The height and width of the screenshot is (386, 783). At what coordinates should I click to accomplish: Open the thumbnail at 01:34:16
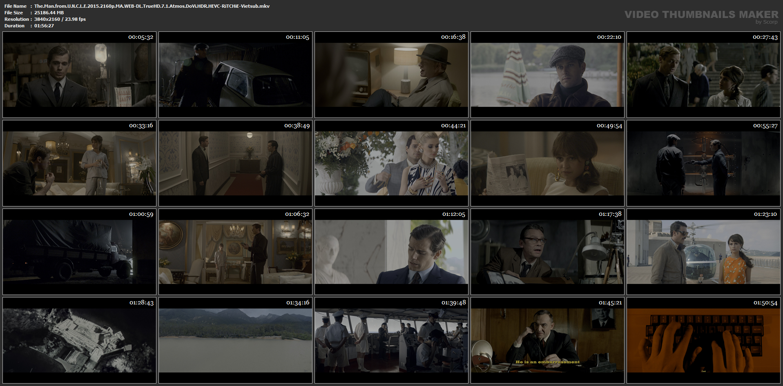[235, 340]
